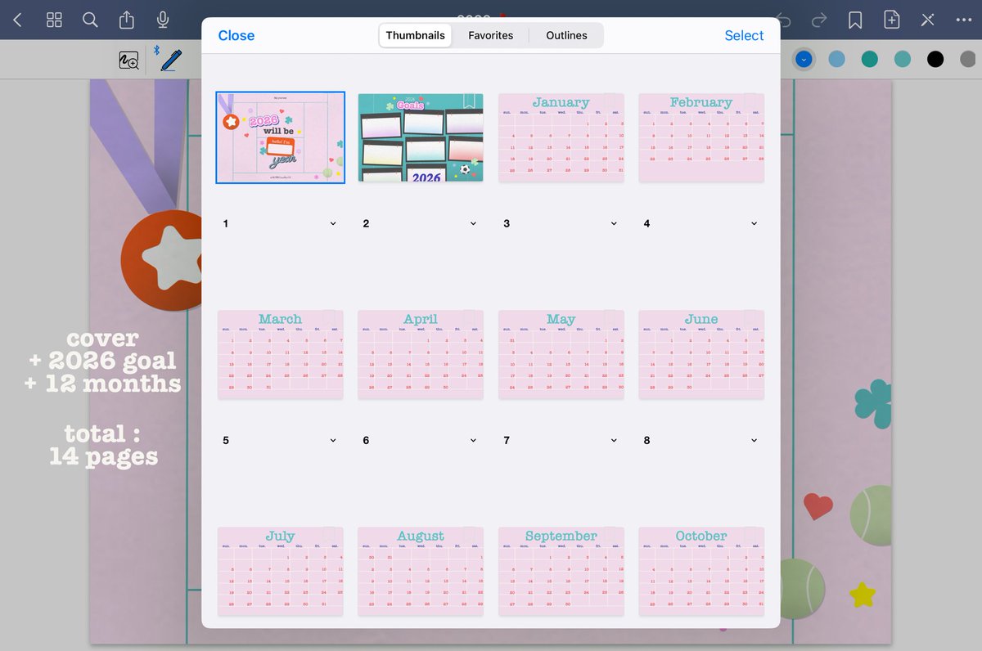Viewport: 982px width, 651px height.
Task: Open the July calendar thumbnail
Action: coord(281,571)
